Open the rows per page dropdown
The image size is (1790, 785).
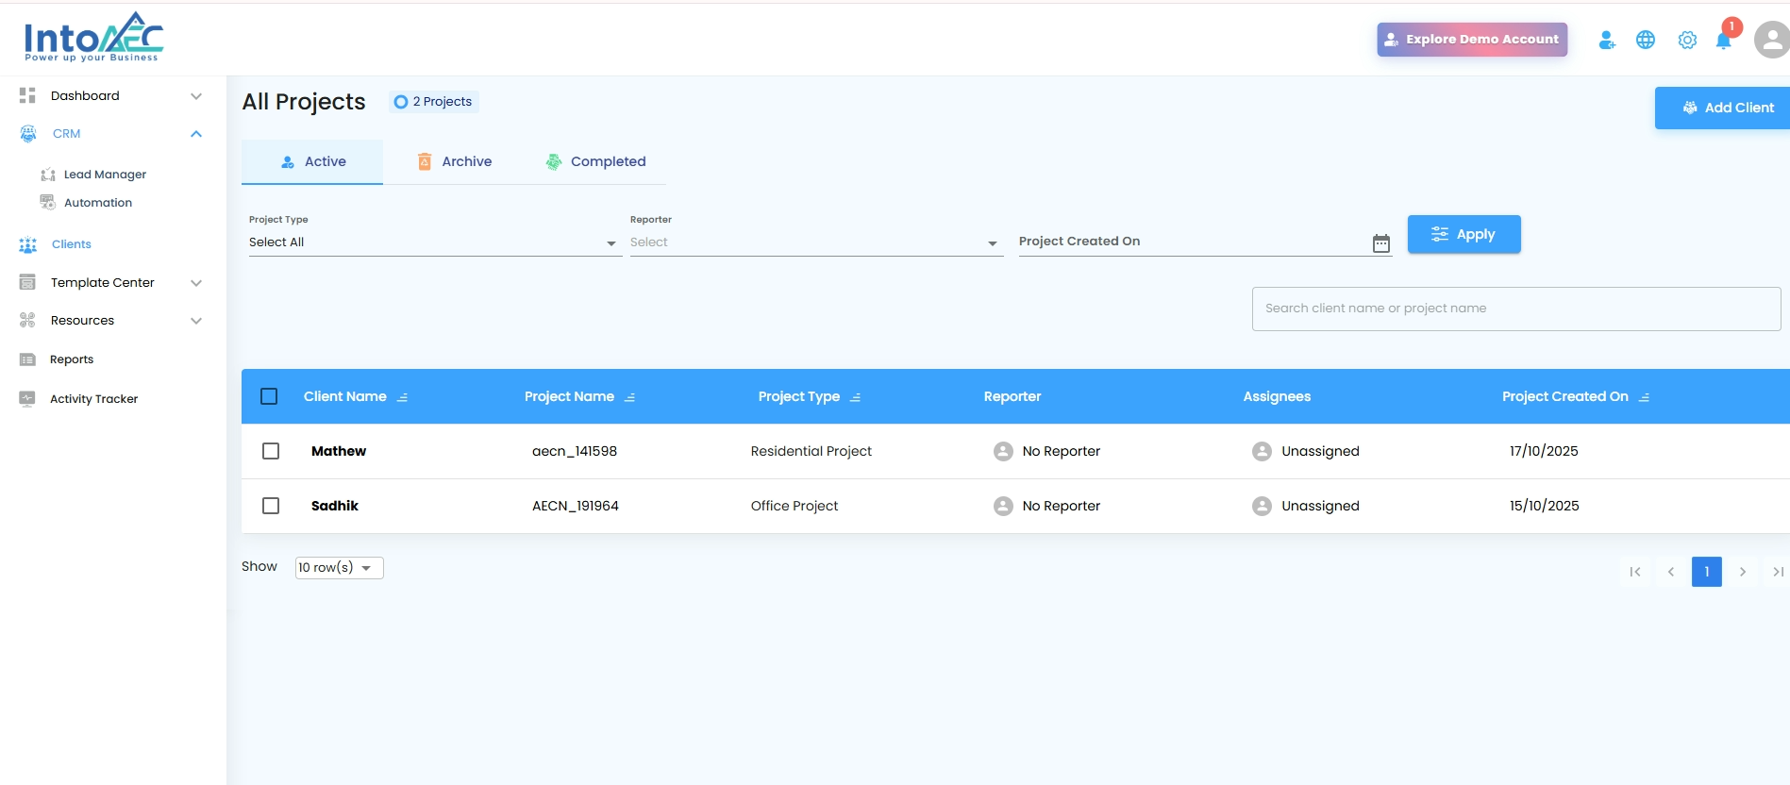(x=340, y=567)
